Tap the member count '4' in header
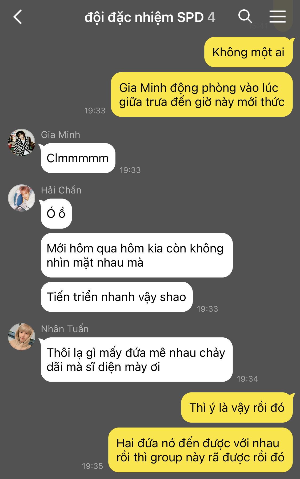Image resolution: width=300 pixels, height=479 pixels. [211, 18]
